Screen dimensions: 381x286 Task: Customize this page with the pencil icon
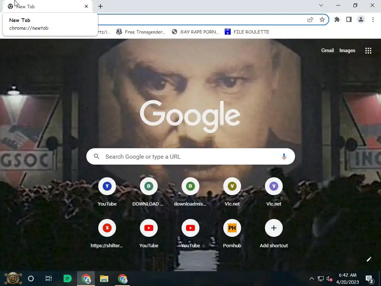click(x=369, y=259)
